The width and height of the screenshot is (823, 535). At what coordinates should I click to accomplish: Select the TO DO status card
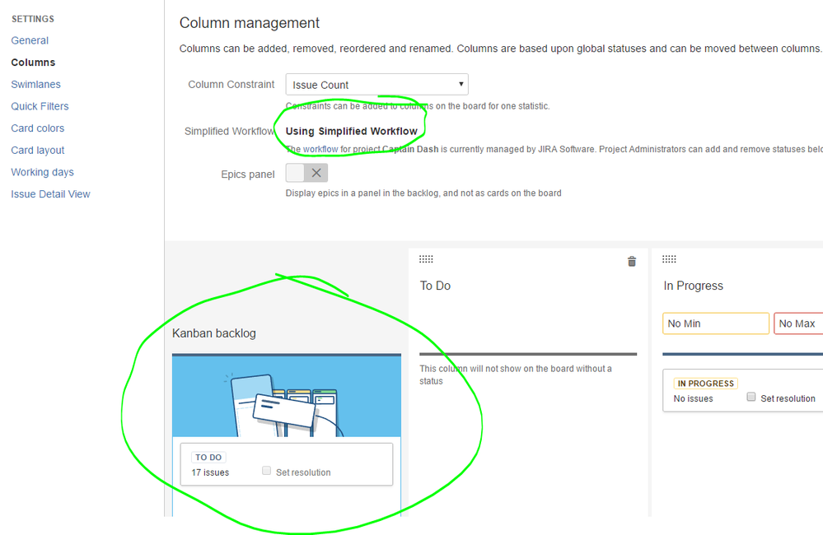pos(287,464)
